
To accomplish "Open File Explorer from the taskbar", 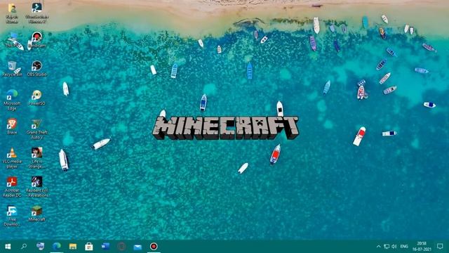I will pos(73,247).
